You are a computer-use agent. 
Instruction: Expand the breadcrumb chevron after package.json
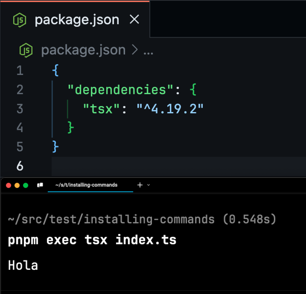(135, 50)
